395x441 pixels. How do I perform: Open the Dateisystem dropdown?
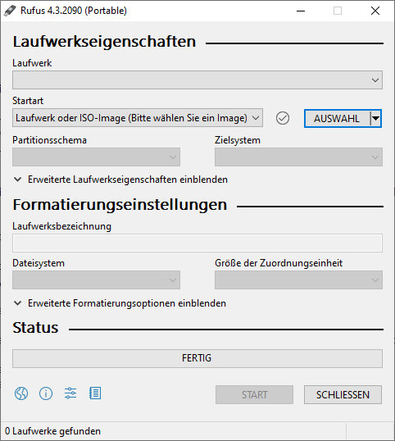pos(96,280)
